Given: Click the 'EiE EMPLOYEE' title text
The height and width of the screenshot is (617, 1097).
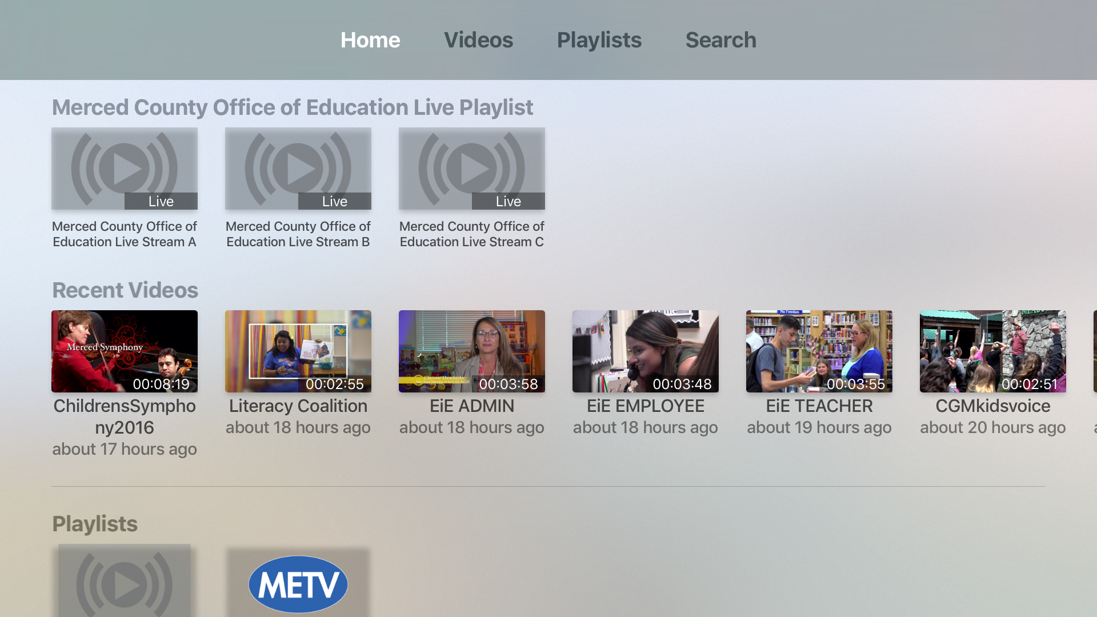Looking at the screenshot, I should [646, 406].
